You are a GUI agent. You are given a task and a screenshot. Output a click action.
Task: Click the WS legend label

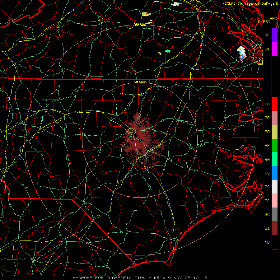[267, 173]
